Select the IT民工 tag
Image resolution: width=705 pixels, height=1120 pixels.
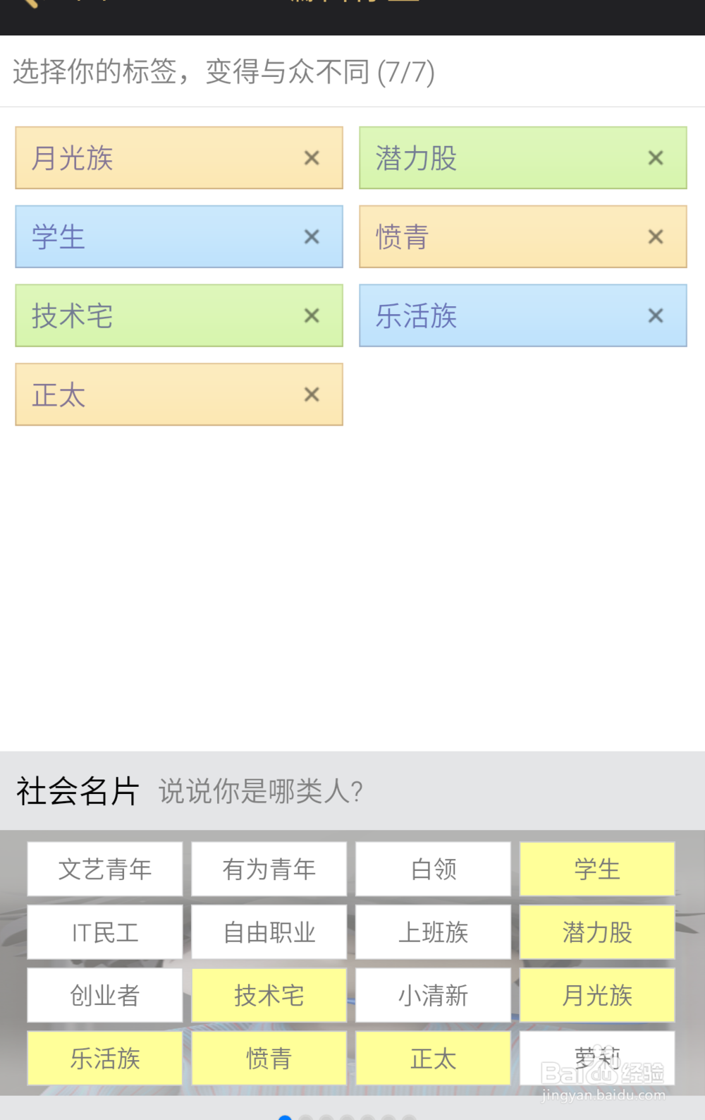coord(105,932)
